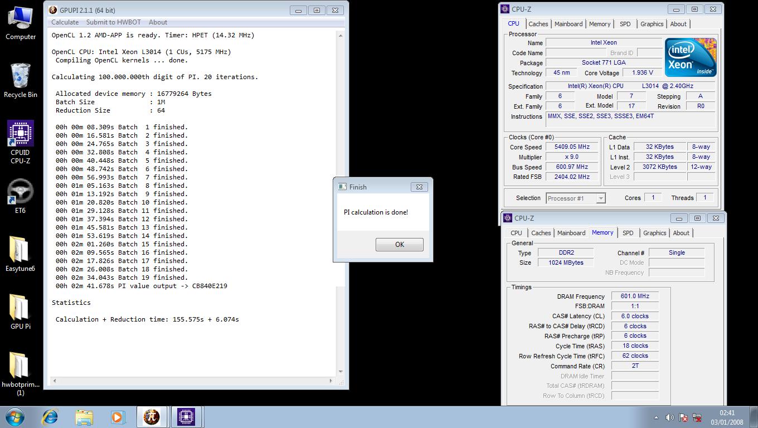The image size is (758, 428).
Task: Switch to CPU tab in lower CPU-Z
Action: click(x=517, y=233)
